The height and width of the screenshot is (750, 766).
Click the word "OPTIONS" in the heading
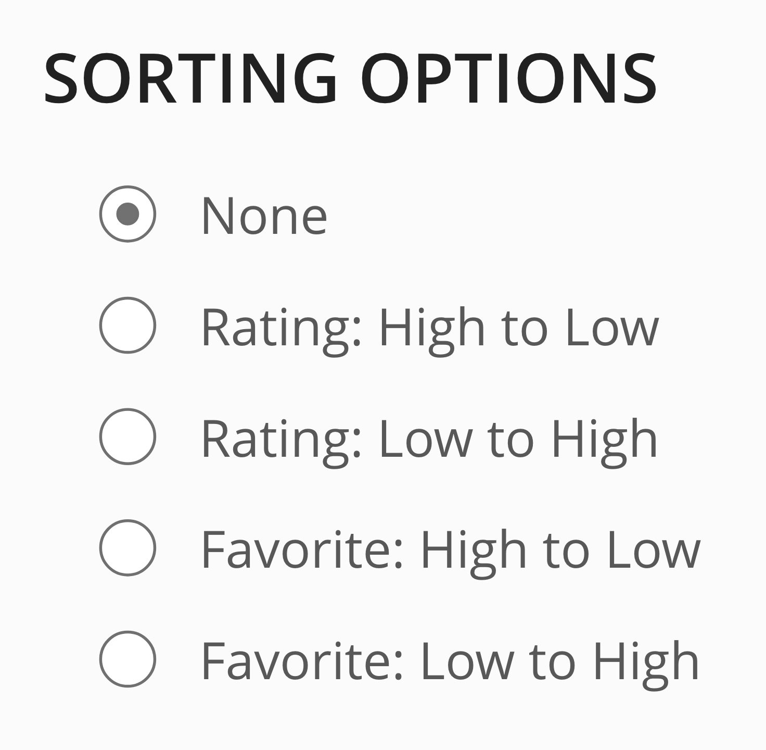coord(509,79)
